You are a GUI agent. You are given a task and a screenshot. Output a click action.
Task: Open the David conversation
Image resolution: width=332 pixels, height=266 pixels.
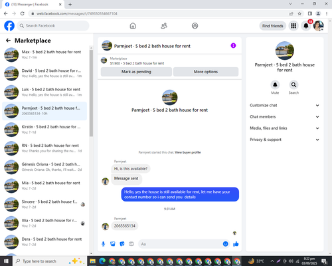pyautogui.click(x=44, y=73)
